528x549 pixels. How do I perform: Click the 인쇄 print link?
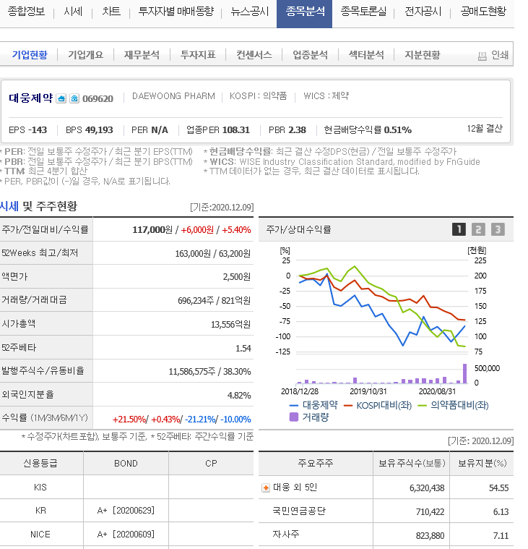click(x=500, y=55)
